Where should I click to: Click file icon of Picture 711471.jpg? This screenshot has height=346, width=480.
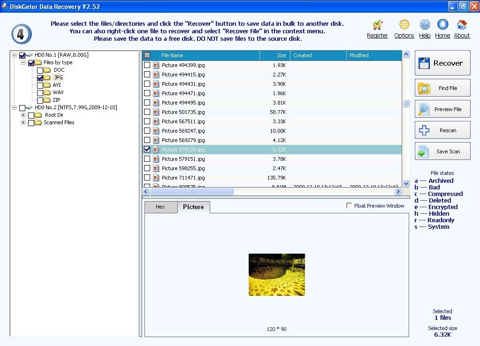click(156, 178)
